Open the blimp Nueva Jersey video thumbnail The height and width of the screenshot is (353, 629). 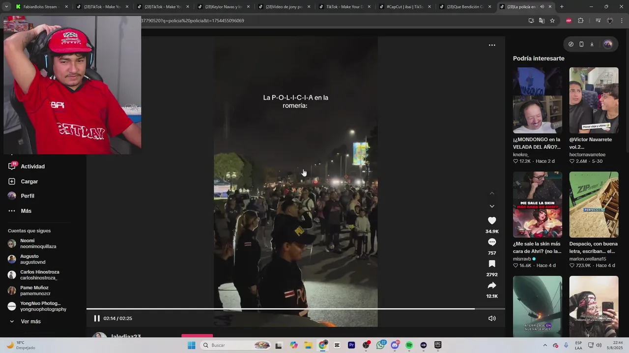537,306
